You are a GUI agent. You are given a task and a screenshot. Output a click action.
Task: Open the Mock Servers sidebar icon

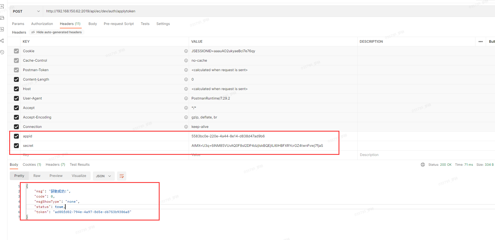(2, 18)
